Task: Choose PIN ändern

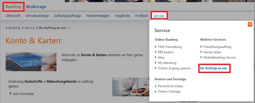Action: coord(166,52)
